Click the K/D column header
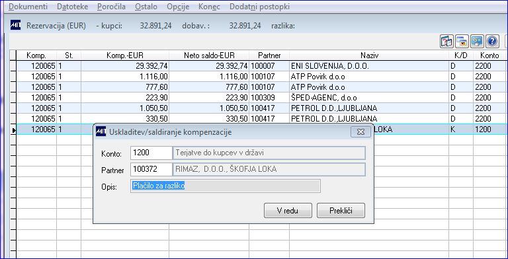Viewport: 508px width, 259px height. pos(461,55)
